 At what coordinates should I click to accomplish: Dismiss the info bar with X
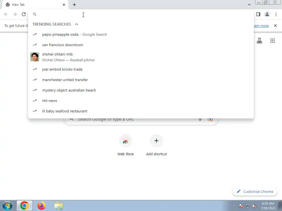pyautogui.click(x=275, y=26)
